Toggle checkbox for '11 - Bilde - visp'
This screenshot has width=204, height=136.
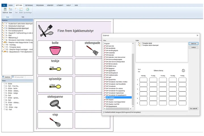[x=5, y=107]
